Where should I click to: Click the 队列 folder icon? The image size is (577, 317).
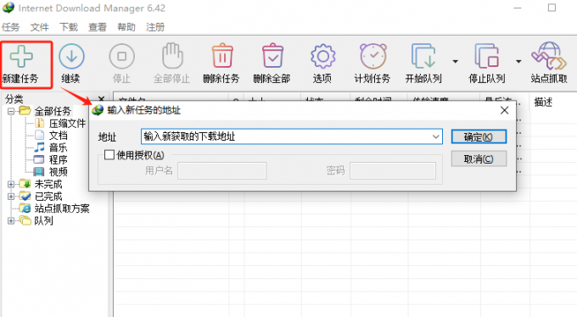pyautogui.click(x=25, y=220)
